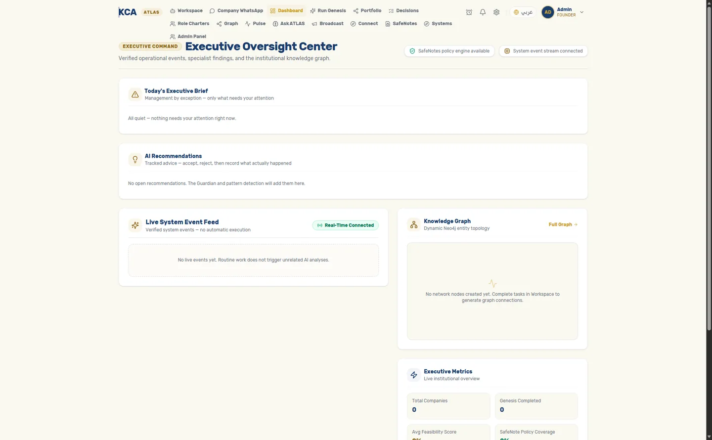
Task: Click the Real-Time Connected status badge
Action: pos(346,225)
